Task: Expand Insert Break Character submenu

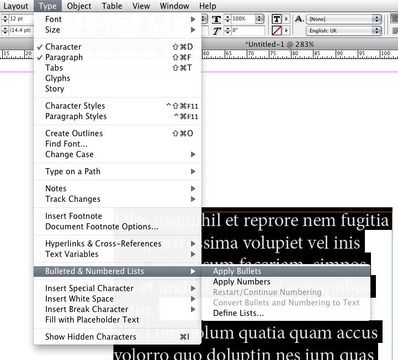Action: [x=118, y=309]
